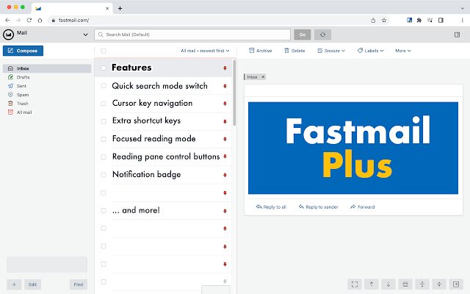Check the Extra shortcut keys checkbox
The width and height of the screenshot is (470, 294).
click(104, 121)
